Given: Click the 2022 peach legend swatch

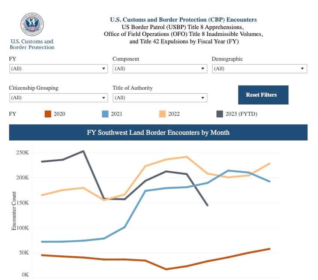Looking at the screenshot, I should click(163, 114).
